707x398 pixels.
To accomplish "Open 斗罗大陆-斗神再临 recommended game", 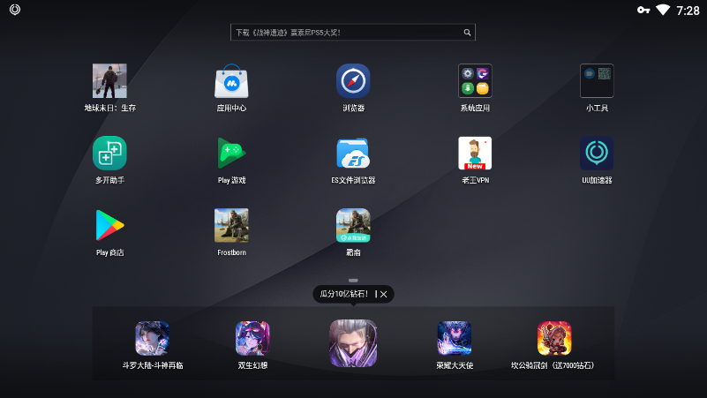I will pos(152,338).
